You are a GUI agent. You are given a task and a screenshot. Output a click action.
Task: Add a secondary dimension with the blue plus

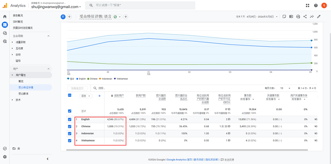[x=100, y=96]
